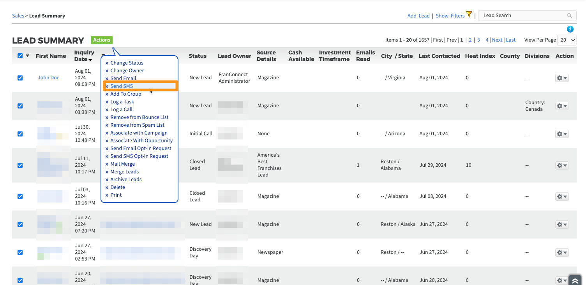Go to page 3 of results
This screenshot has width=586, height=285.
478,40
